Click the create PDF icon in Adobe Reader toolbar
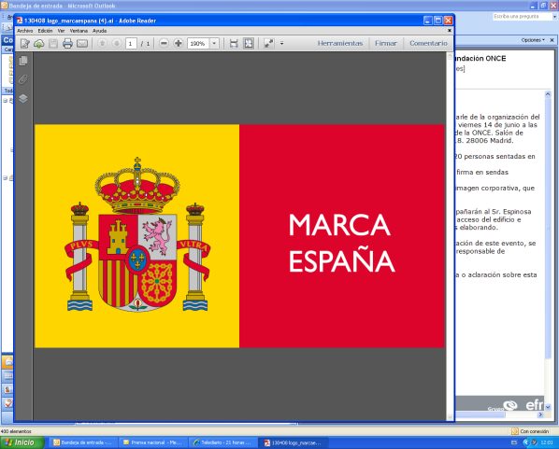The image size is (559, 449). click(x=24, y=44)
